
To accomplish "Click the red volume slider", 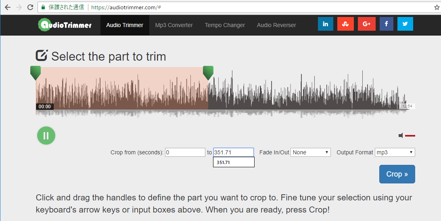I will [x=410, y=135].
